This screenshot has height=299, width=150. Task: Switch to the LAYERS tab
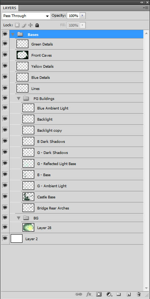point(10,8)
